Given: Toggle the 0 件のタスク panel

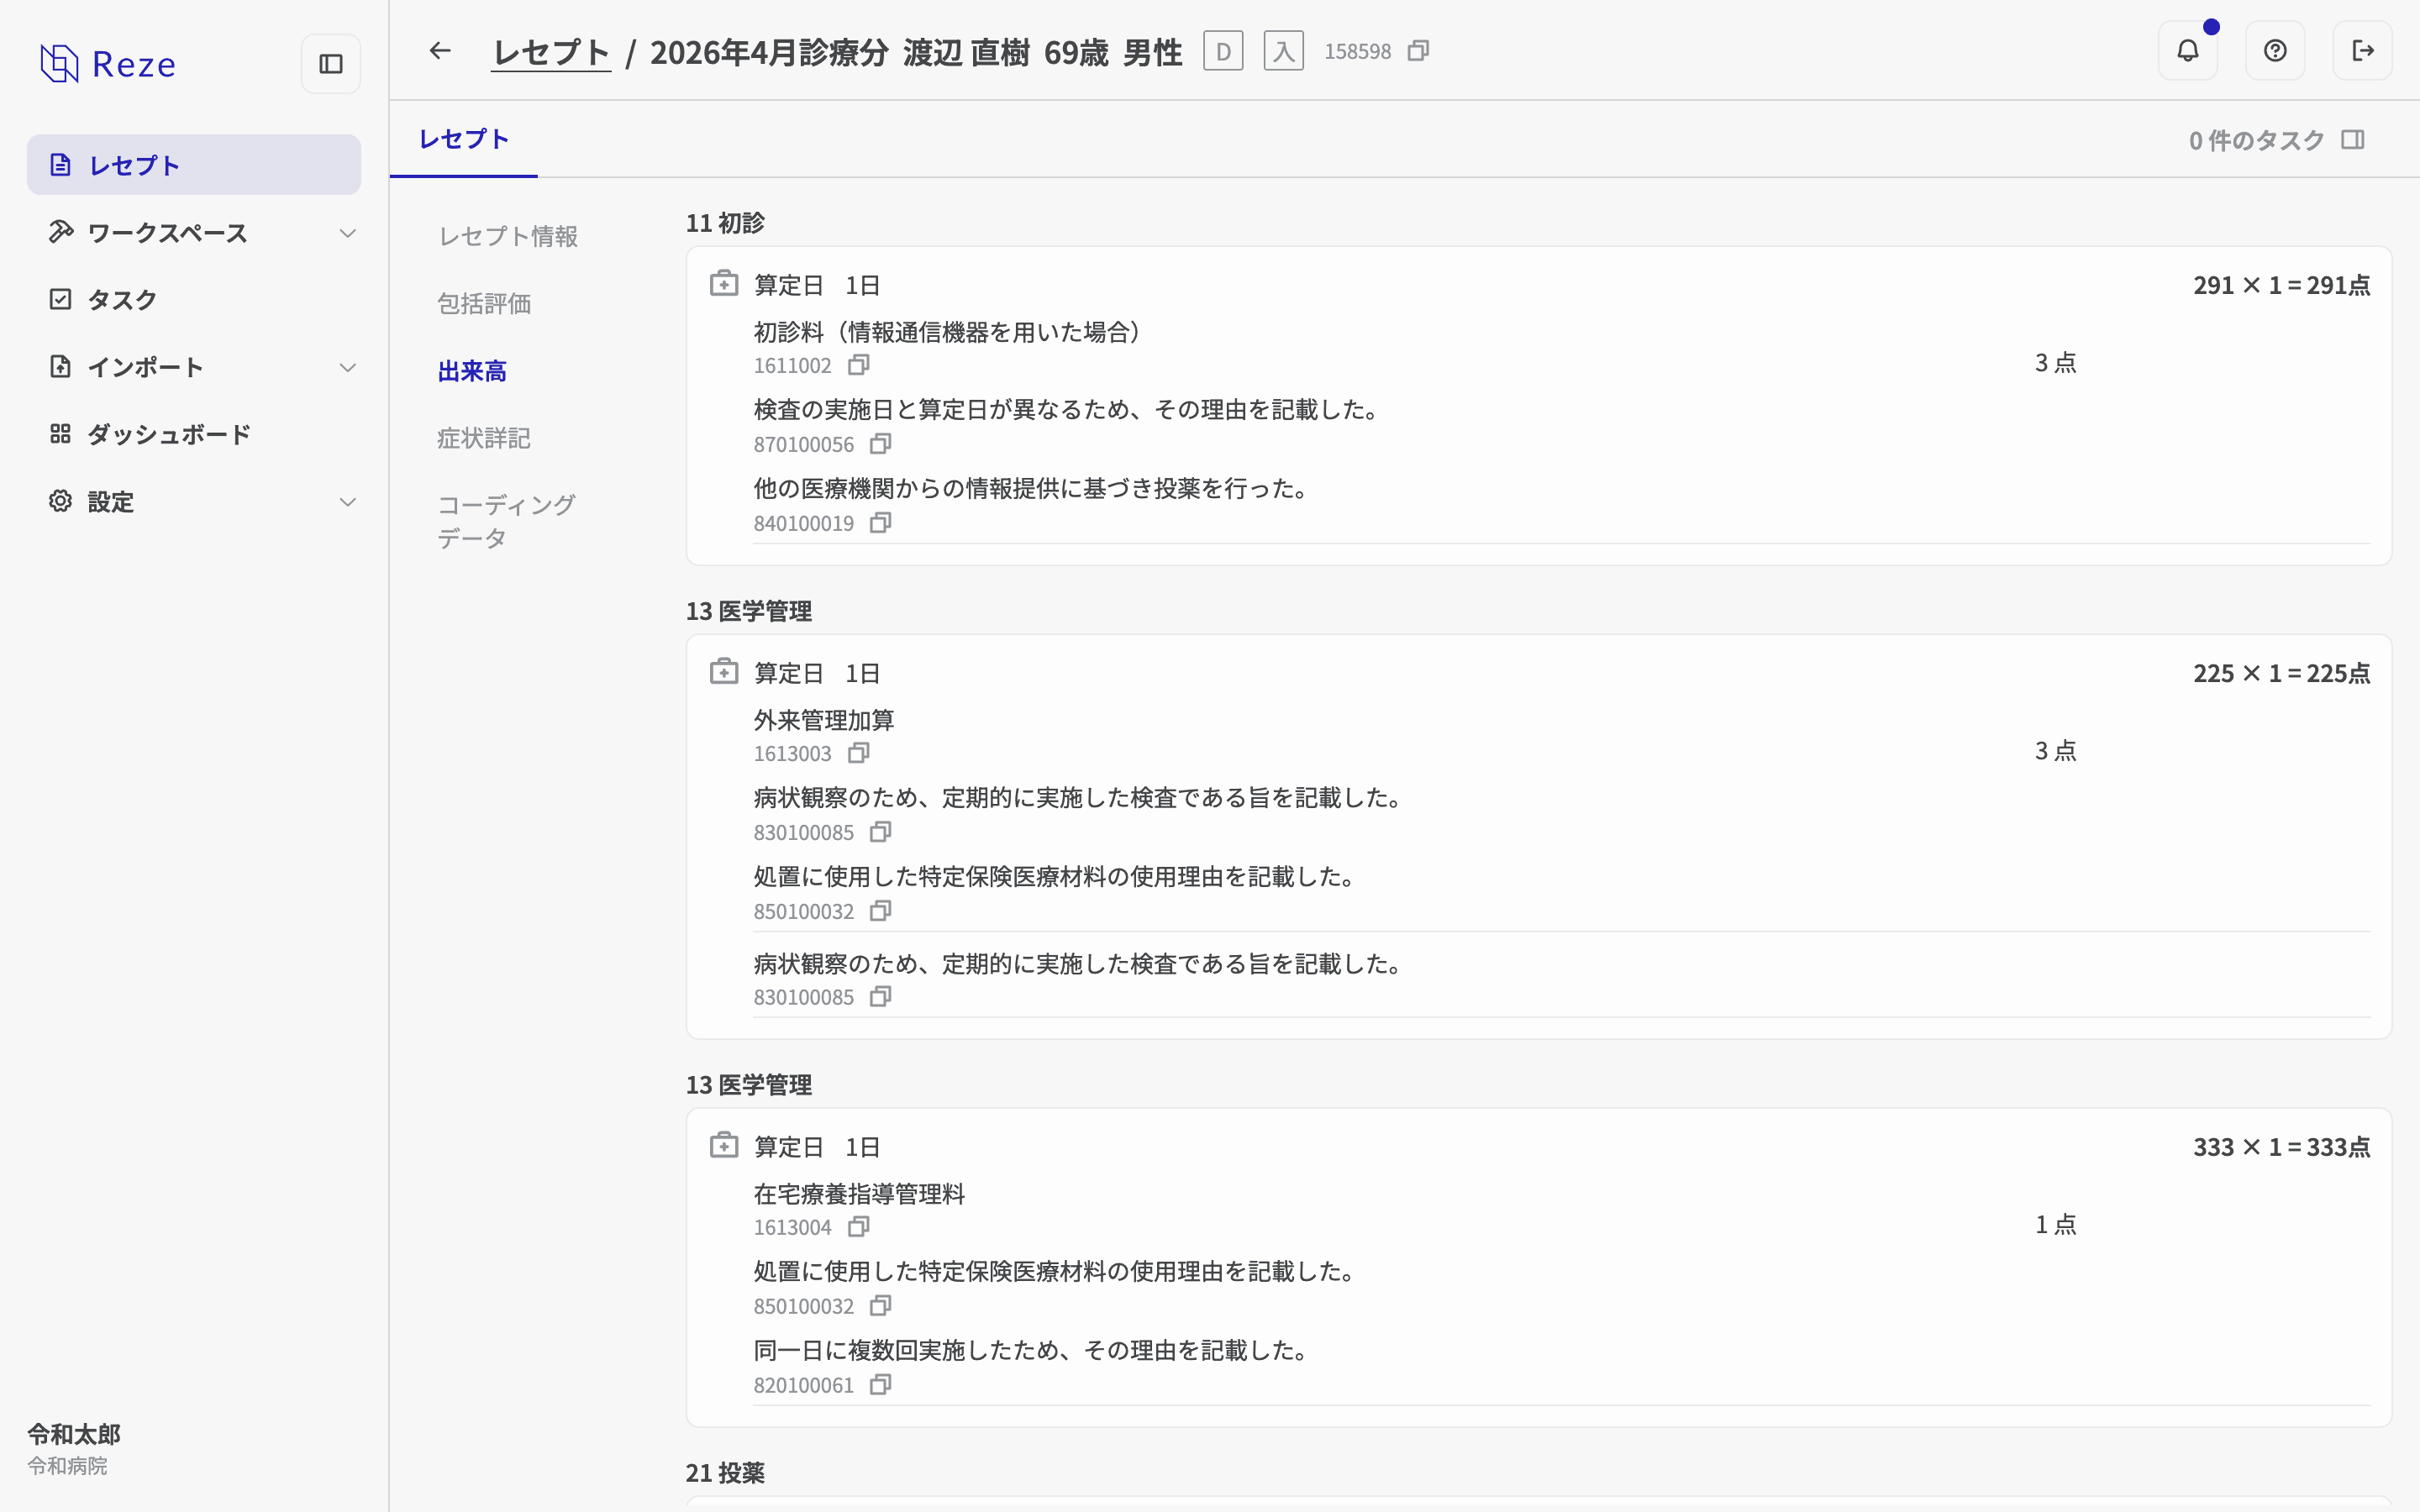Looking at the screenshot, I should pos(2353,140).
